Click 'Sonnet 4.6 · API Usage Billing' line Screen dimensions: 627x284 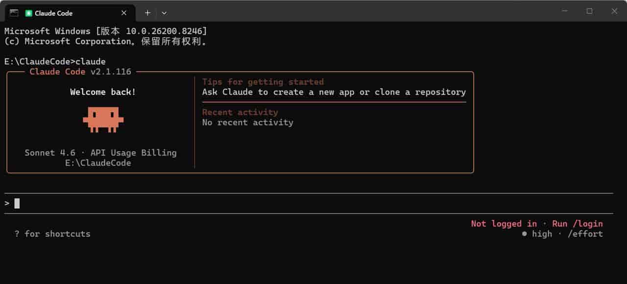click(x=101, y=153)
